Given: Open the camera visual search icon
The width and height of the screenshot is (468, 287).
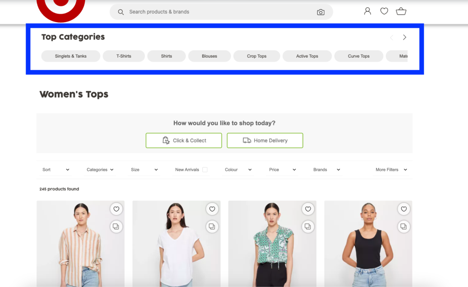Looking at the screenshot, I should click(321, 12).
